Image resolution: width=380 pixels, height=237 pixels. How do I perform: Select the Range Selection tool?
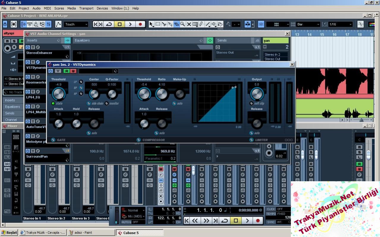[158, 24]
